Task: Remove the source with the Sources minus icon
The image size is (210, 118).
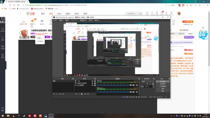Action: [x=79, y=94]
